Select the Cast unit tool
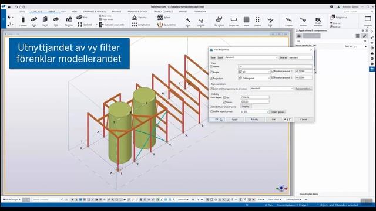The height and width of the screenshot is (211, 376). click(85, 25)
